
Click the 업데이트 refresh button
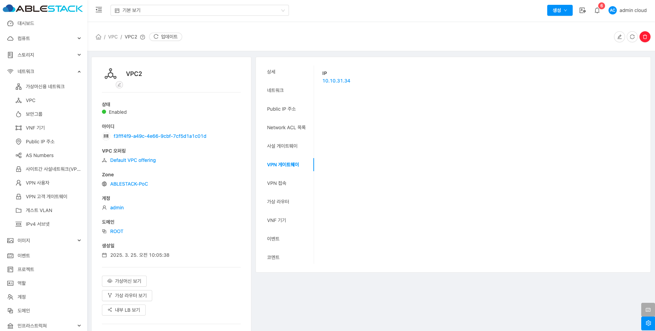(166, 37)
